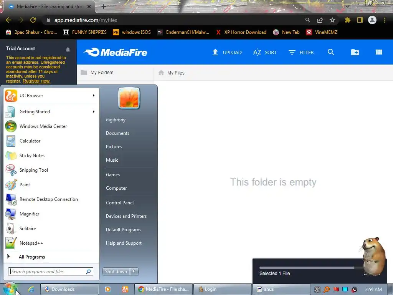Open new tab with plus button
Screen dimensions: 393x295
click(x=104, y=7)
